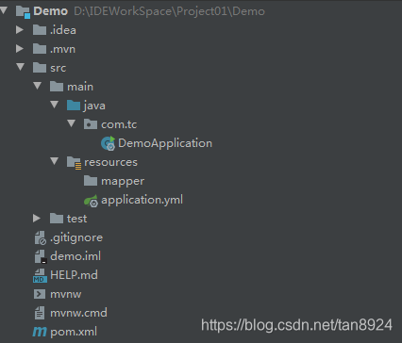Expand the .idea folder arrow

[x=20, y=30]
